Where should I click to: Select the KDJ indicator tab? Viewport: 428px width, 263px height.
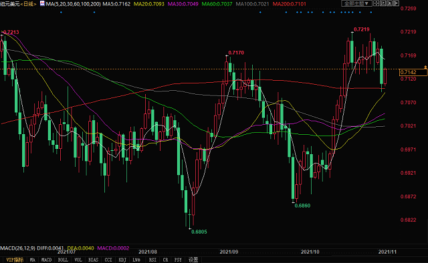click(122, 260)
